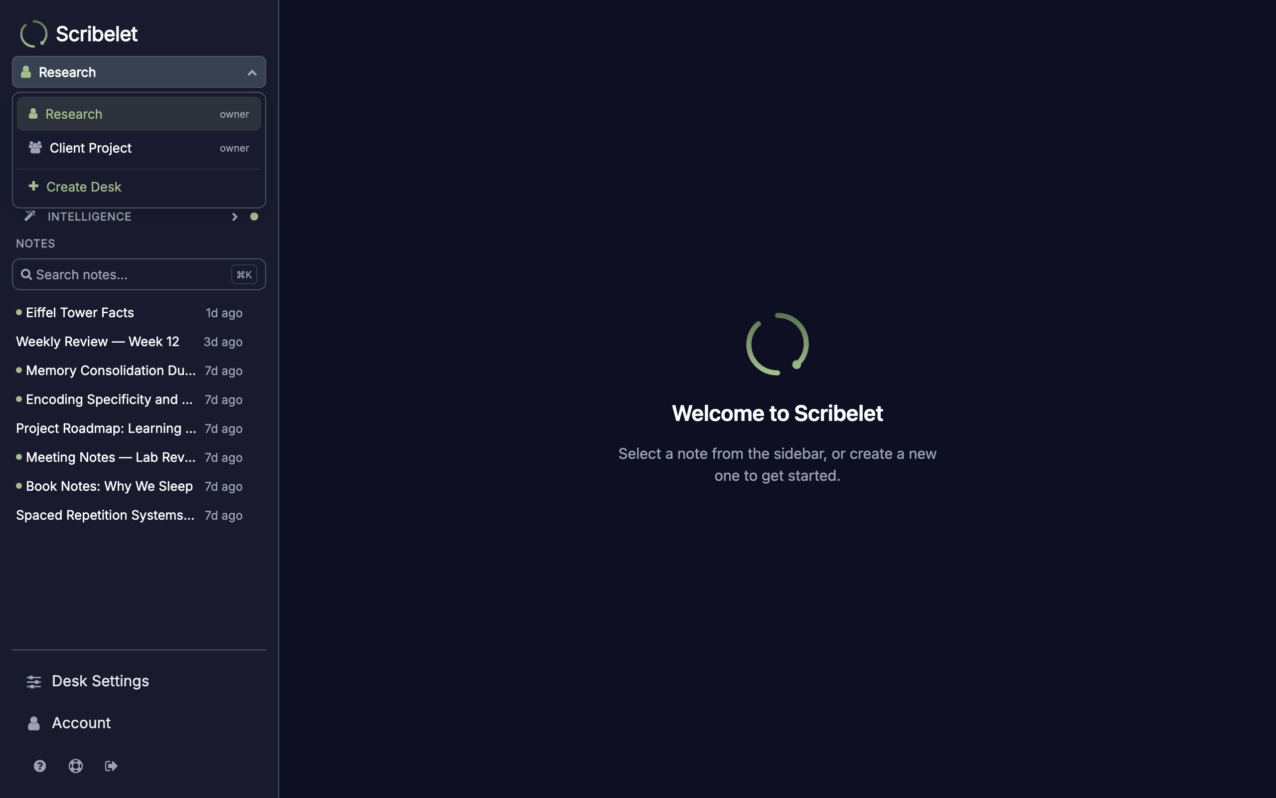Click the Desk Settings sliders icon

tap(34, 682)
